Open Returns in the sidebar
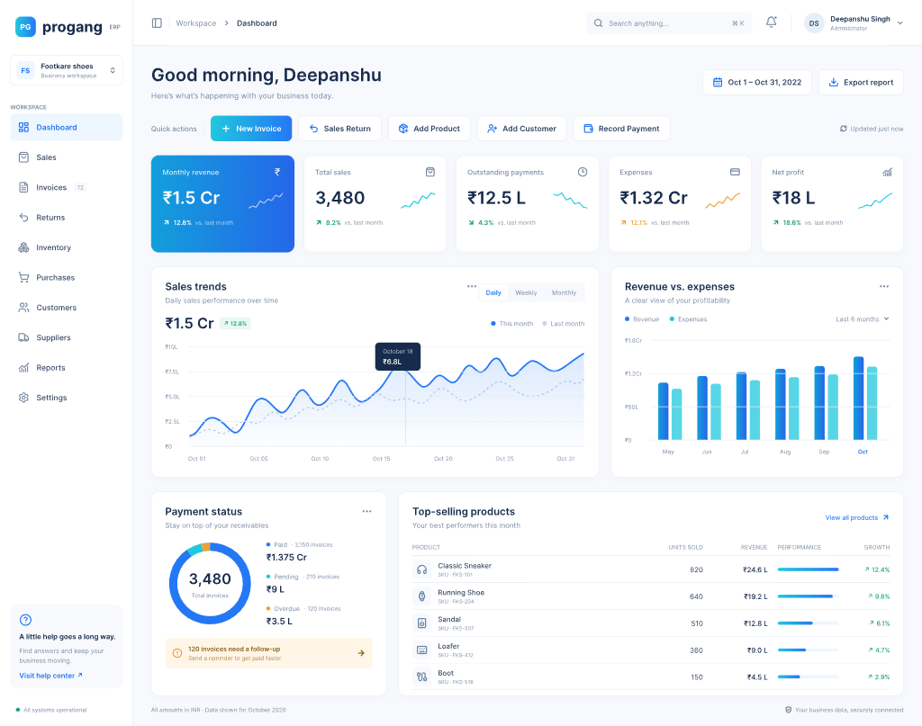Screen dimensions: 922x726 (x=67, y=218)
